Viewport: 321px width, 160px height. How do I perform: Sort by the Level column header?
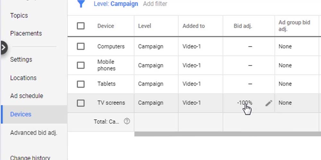tap(144, 26)
